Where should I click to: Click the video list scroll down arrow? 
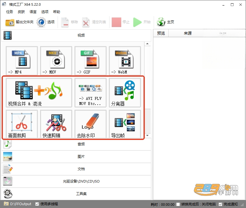pos(147,135)
